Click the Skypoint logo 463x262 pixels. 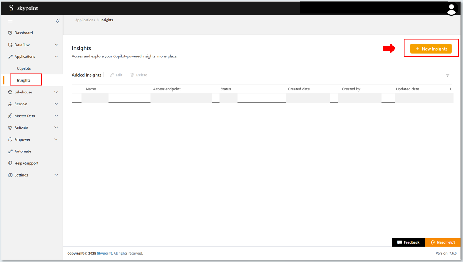[23, 8]
